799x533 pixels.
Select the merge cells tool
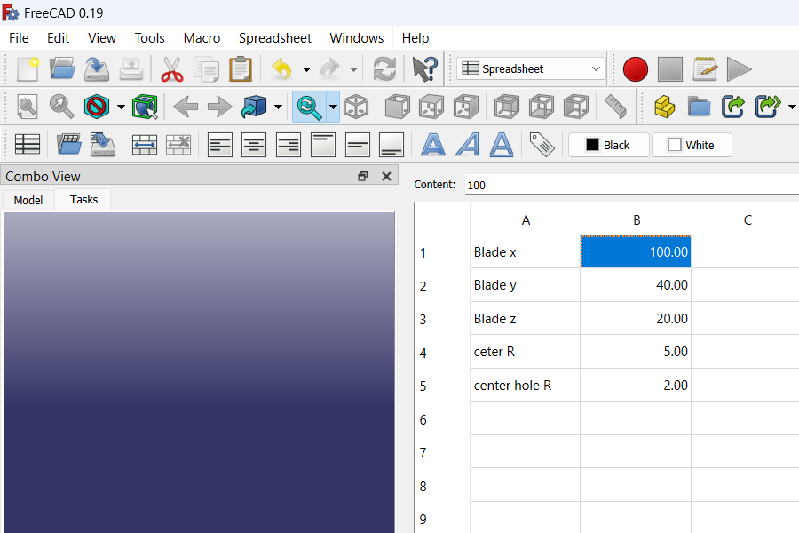coord(144,143)
